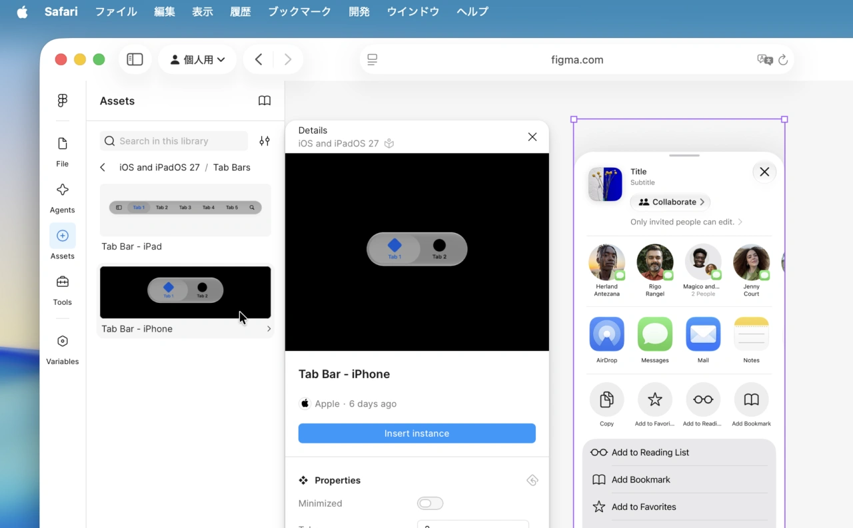Select the Add to Favorites list row

(x=679, y=507)
